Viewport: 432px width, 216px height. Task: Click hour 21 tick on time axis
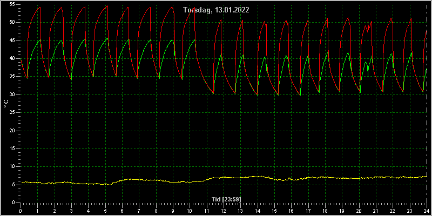[376, 211]
